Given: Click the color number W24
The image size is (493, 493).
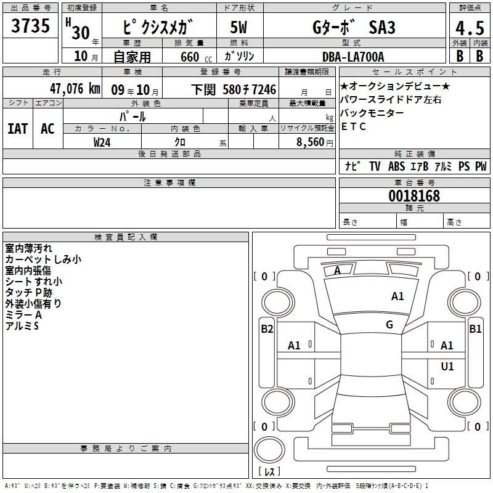Looking at the screenshot, I should [102, 142].
